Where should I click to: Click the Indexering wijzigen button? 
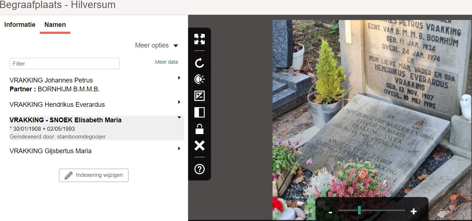(94, 175)
